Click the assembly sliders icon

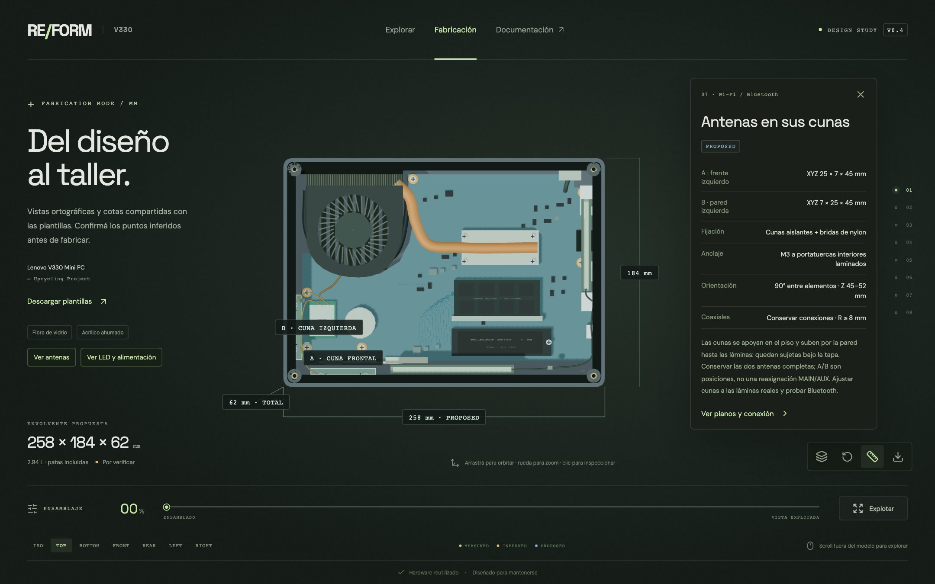pos(32,508)
